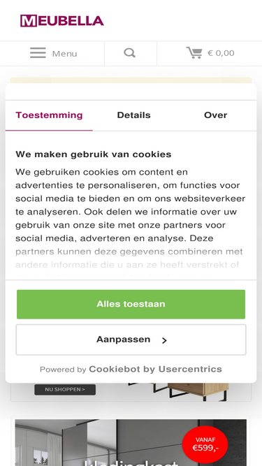The height and width of the screenshot is (466, 262).
Task: Click the red VANAF €599 badge
Action: click(x=205, y=444)
